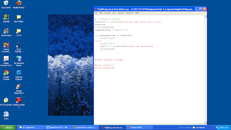Click the editor scrollbar up arrow

[205, 16]
